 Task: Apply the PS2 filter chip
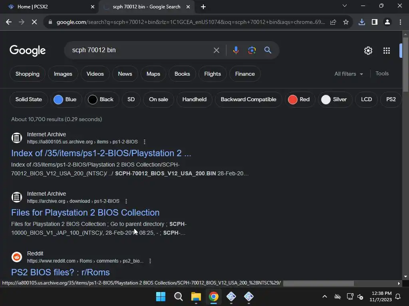pyautogui.click(x=391, y=99)
